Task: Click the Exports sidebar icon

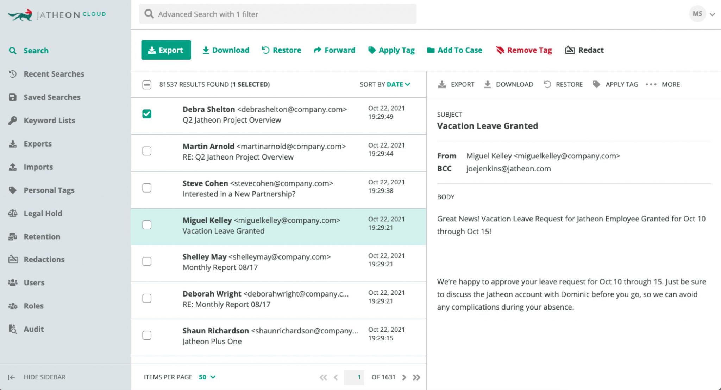Action: click(13, 144)
